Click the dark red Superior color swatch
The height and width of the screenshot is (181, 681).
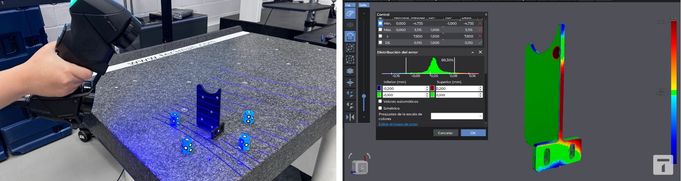[x=432, y=88]
